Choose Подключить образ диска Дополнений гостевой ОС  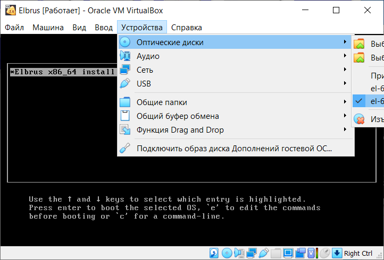236,149
